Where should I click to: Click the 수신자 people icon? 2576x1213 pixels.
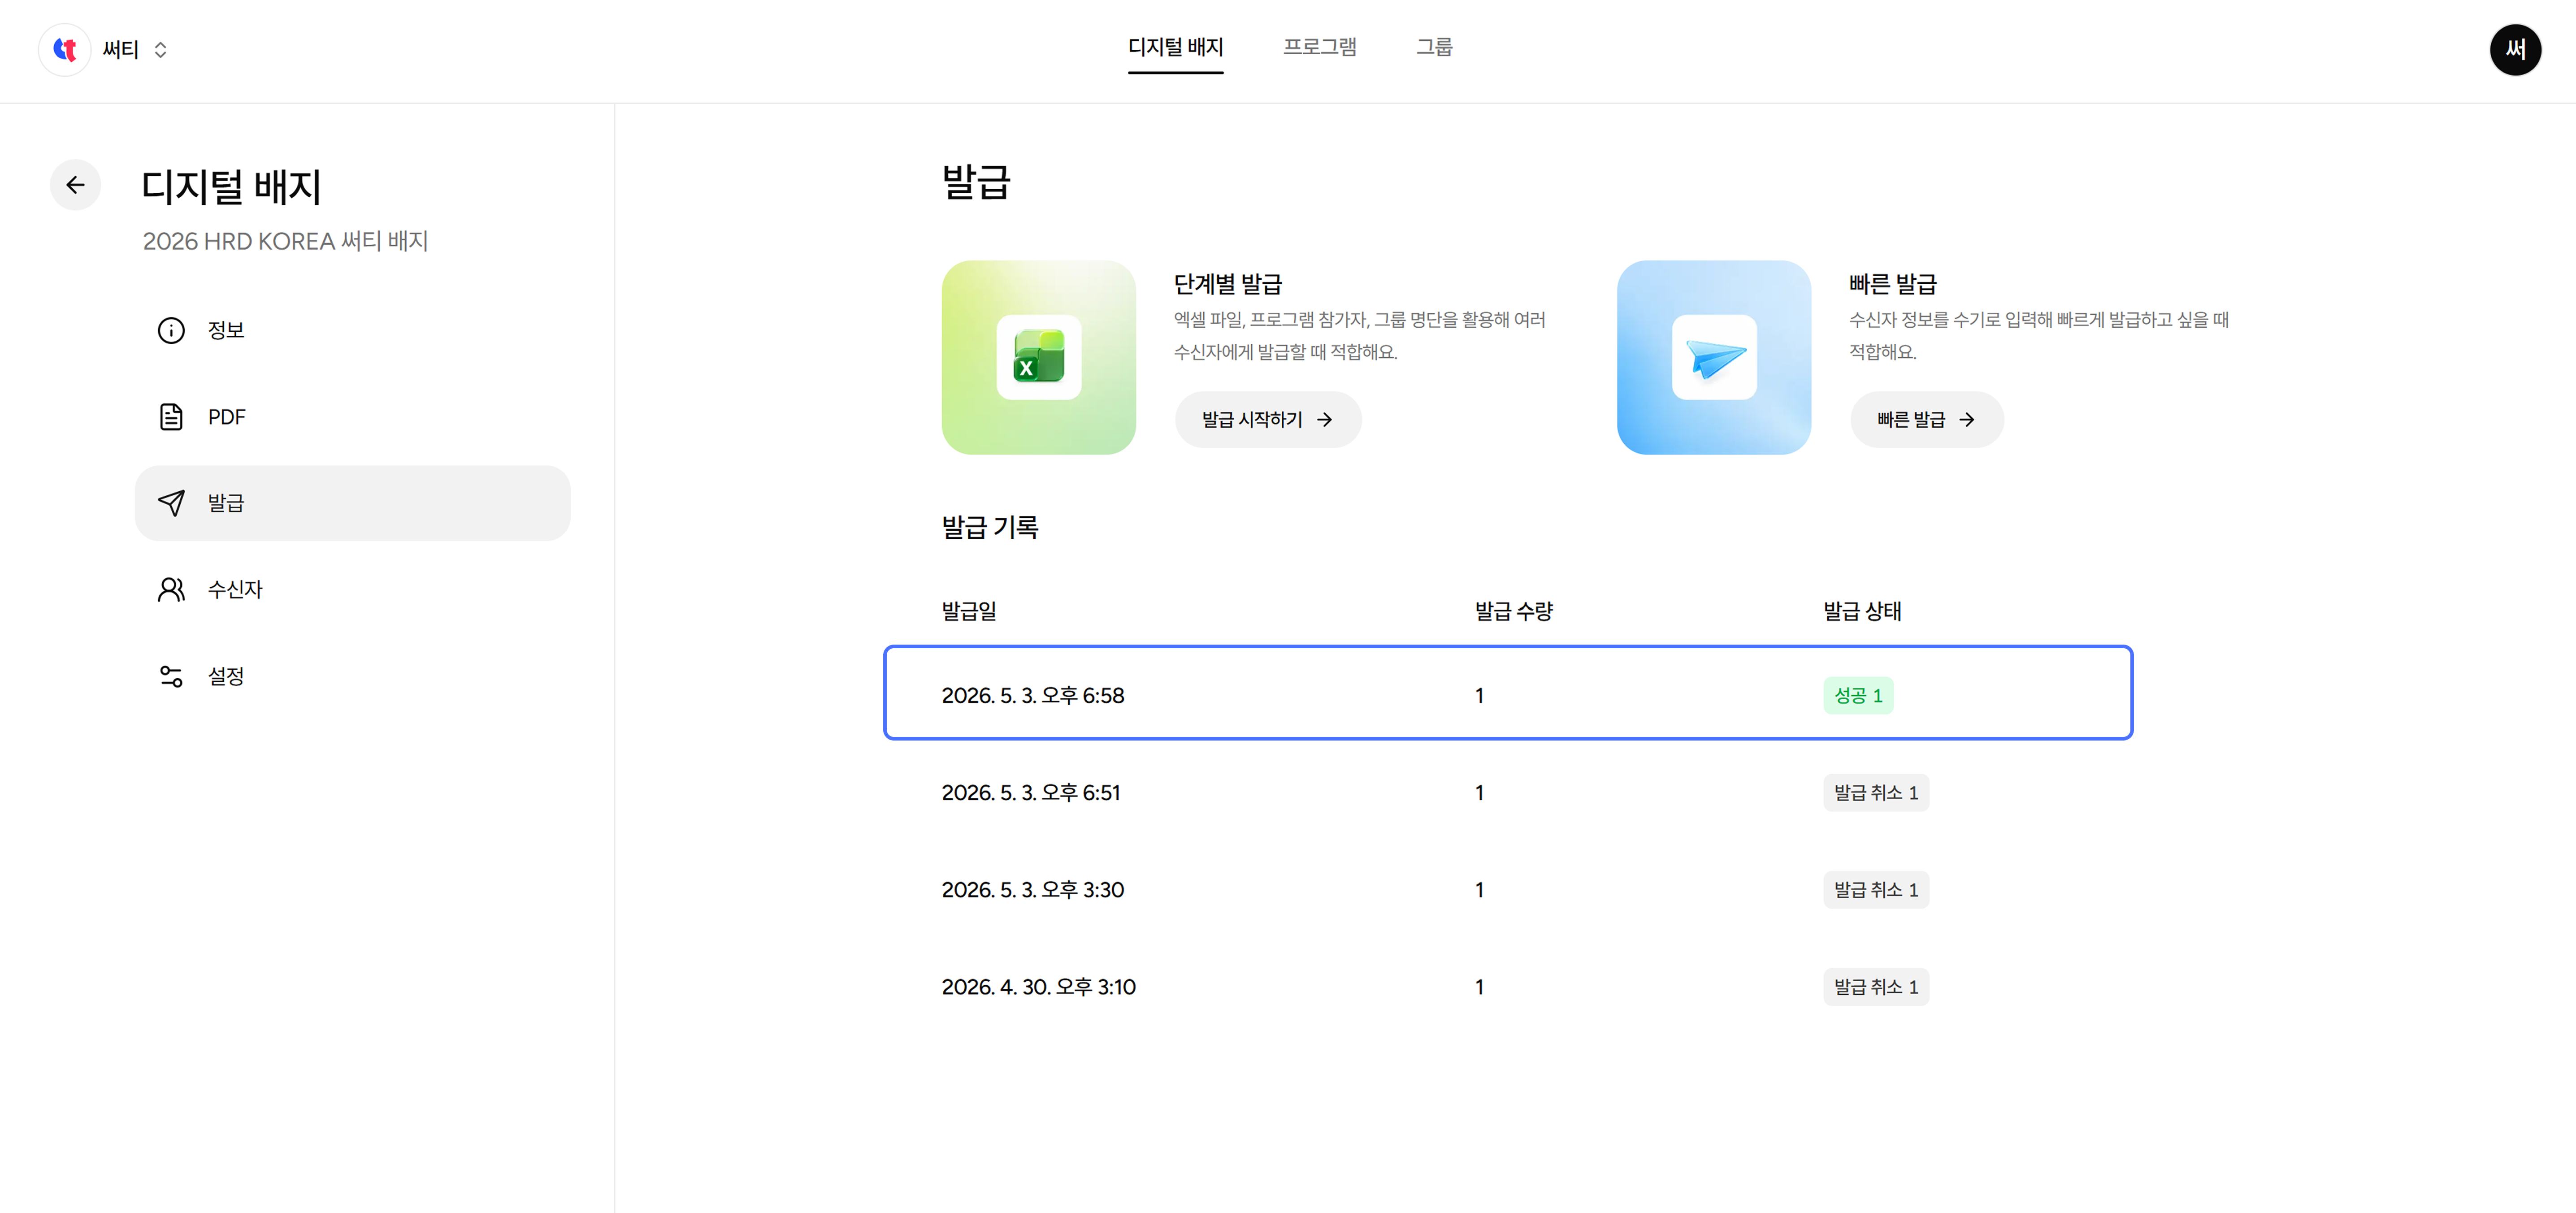click(171, 590)
